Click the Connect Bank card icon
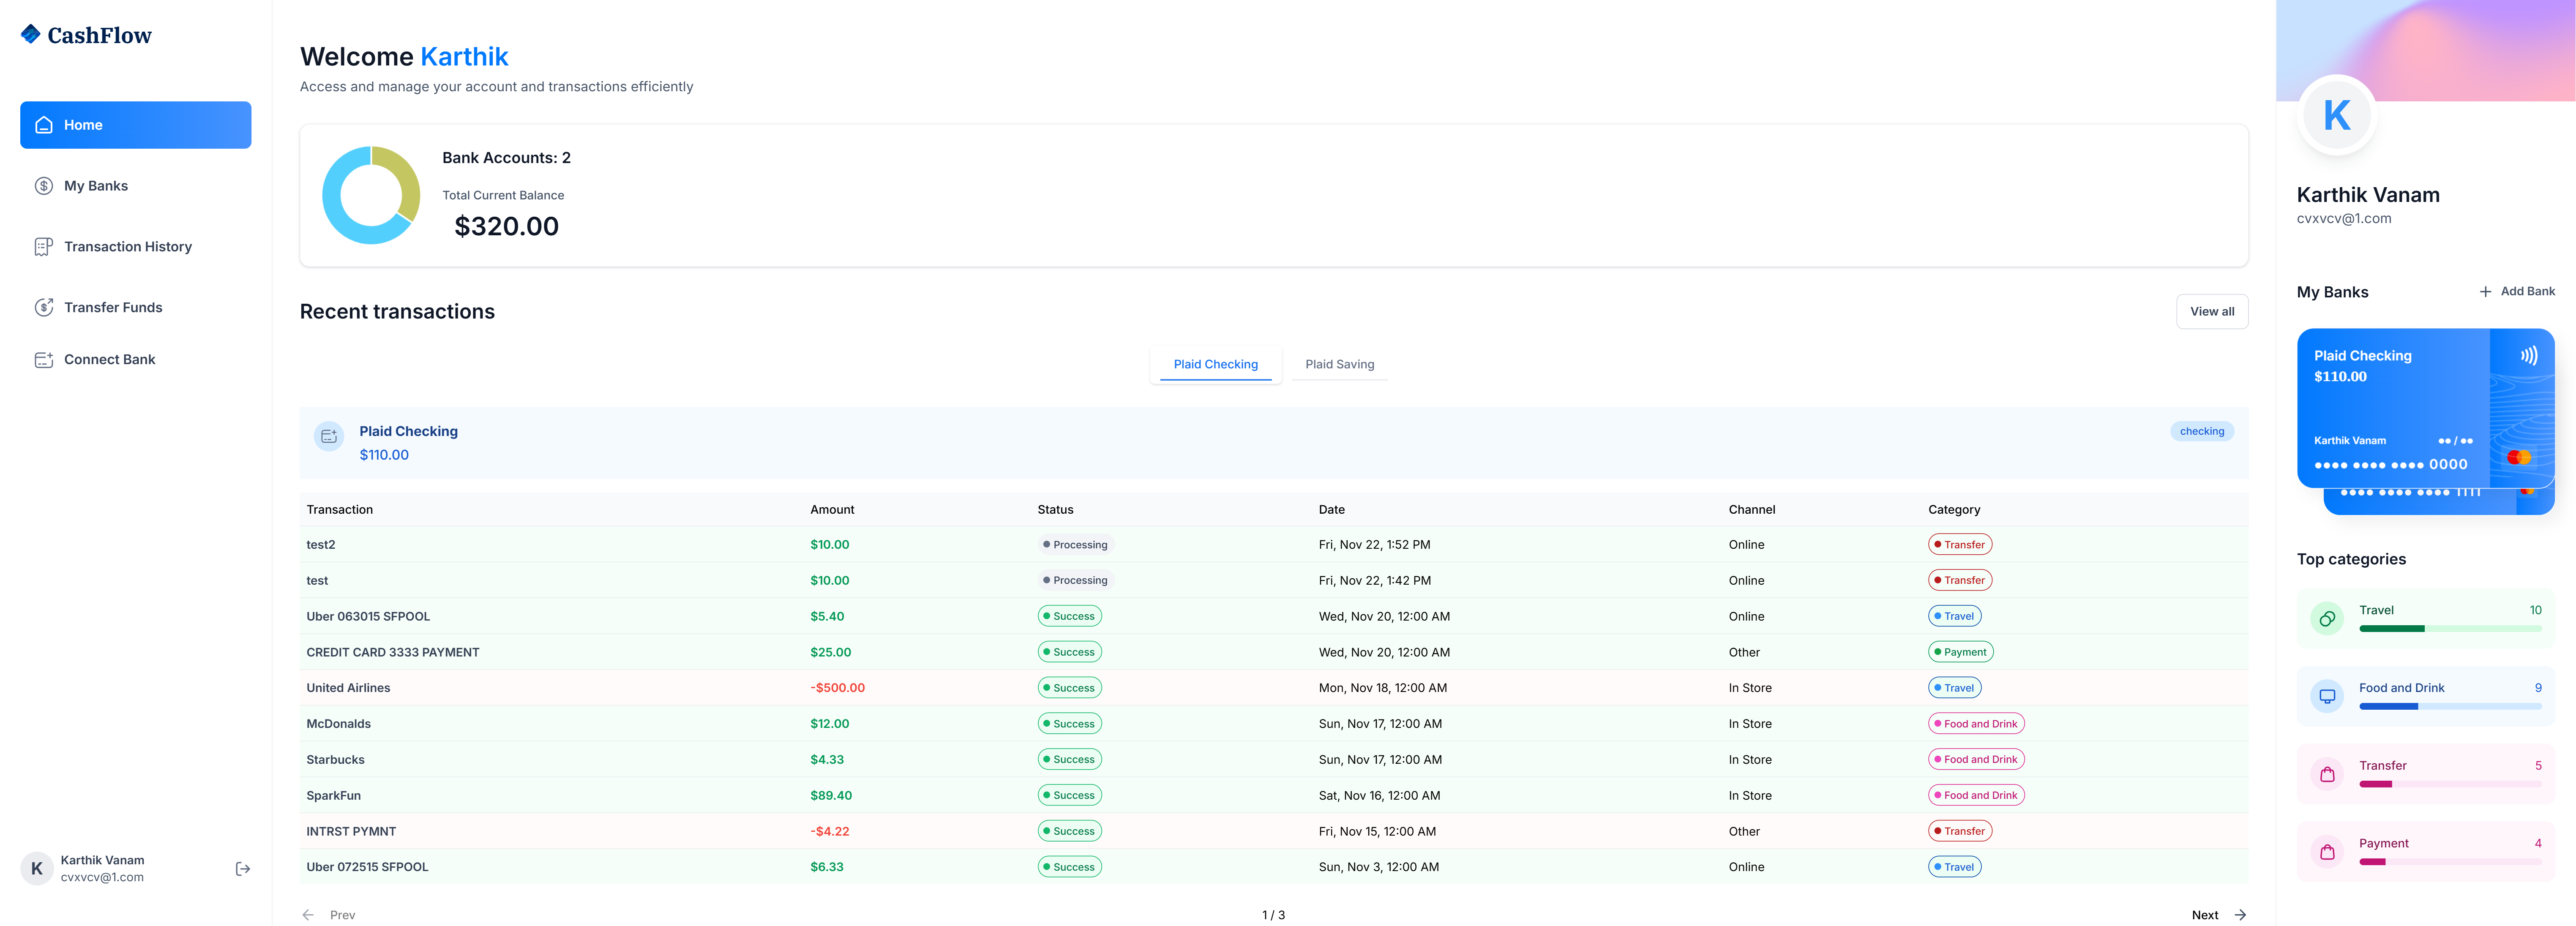 [x=44, y=360]
